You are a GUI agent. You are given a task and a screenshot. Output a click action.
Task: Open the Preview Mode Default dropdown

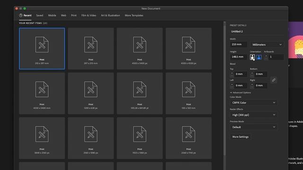(254, 127)
